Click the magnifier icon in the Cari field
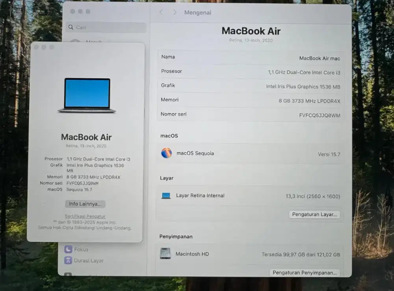 pos(72,27)
